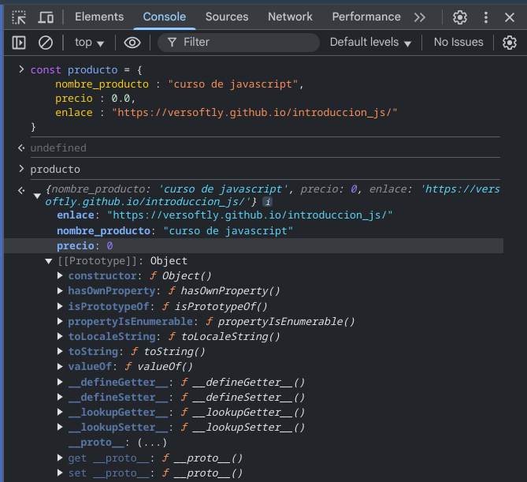Expand the __defineSetter__ property
Image resolution: width=527 pixels, height=482 pixels.
[60, 397]
